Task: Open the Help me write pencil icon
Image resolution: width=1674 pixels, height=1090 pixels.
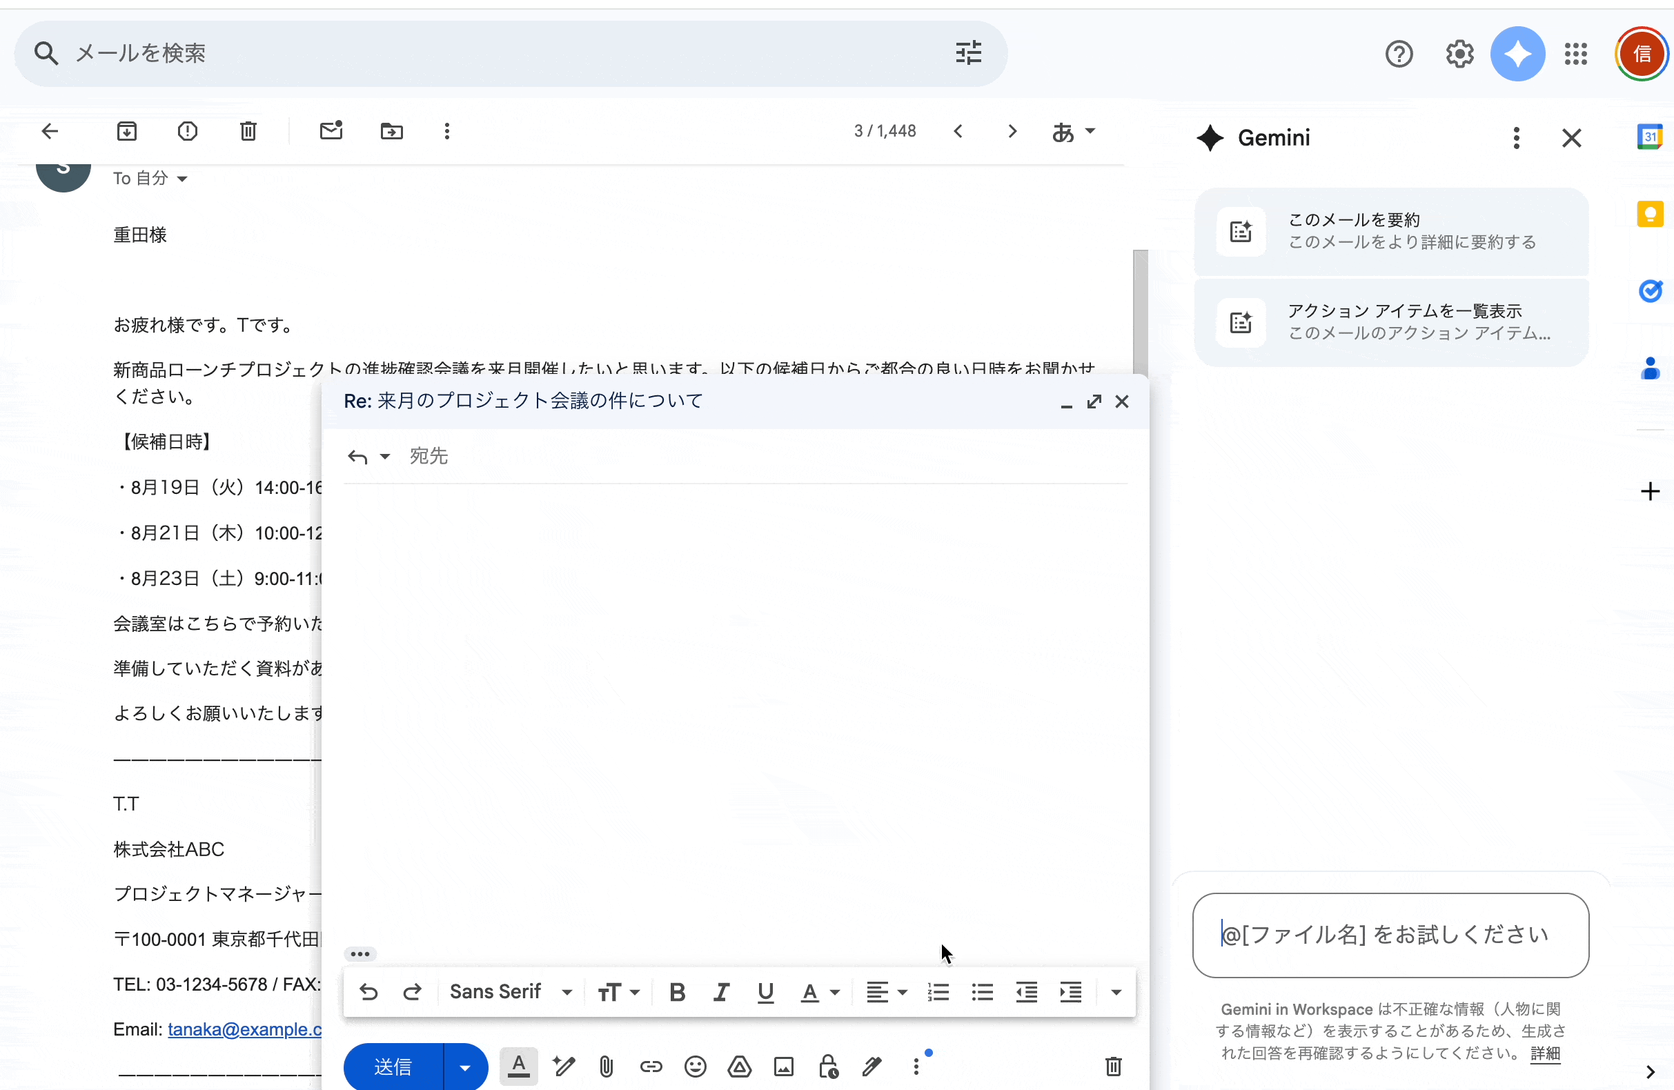Action: 563,1067
